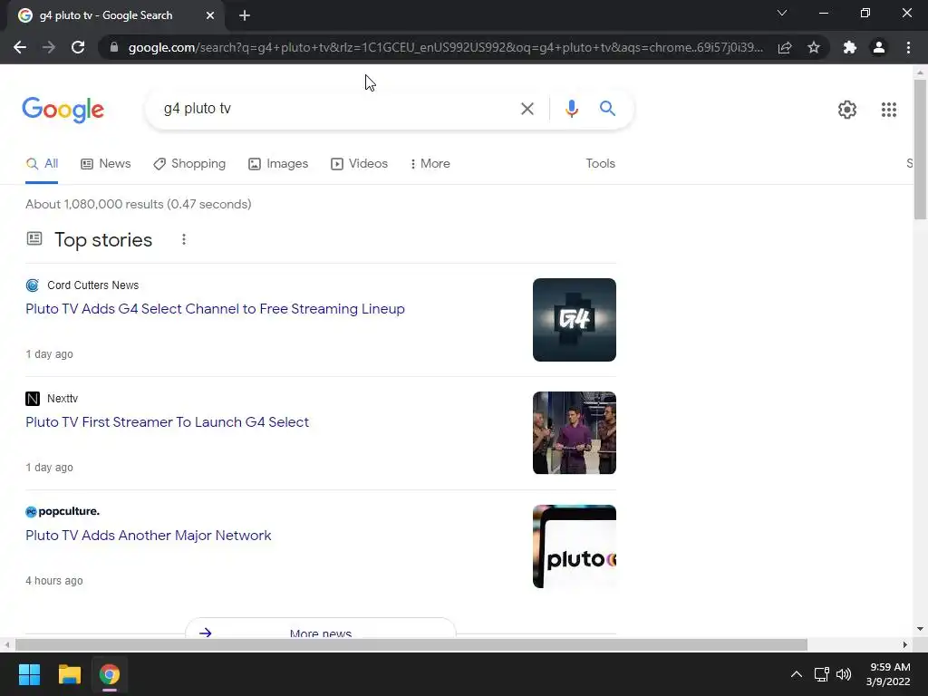
Task: Open the volume speaker tray icon
Action: (844, 674)
